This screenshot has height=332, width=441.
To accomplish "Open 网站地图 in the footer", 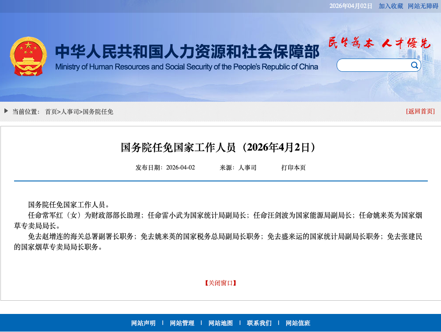I will pyautogui.click(x=220, y=323).
